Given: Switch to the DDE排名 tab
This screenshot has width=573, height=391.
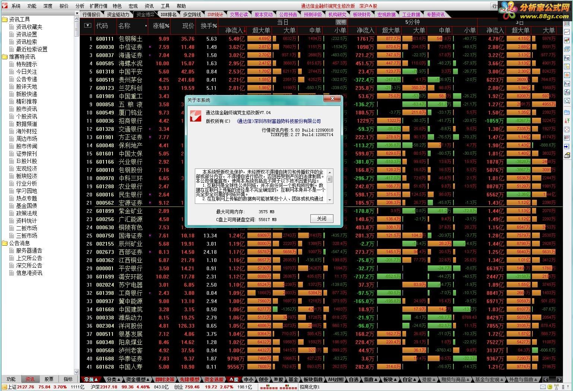Looking at the screenshot, I should (168, 15).
